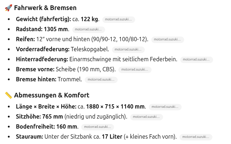Click the bold Gewicht (fahrfertig) label
Screen dimensions: 231x144
point(43,19)
